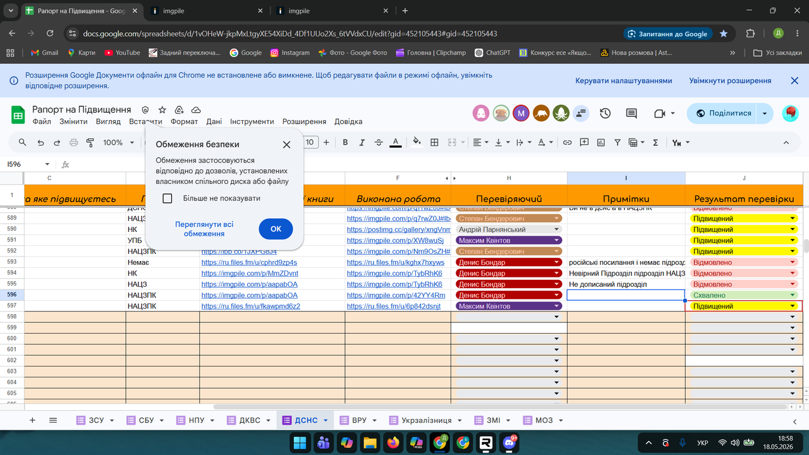
Task: Increase font size with plus icon
Action: (326, 143)
